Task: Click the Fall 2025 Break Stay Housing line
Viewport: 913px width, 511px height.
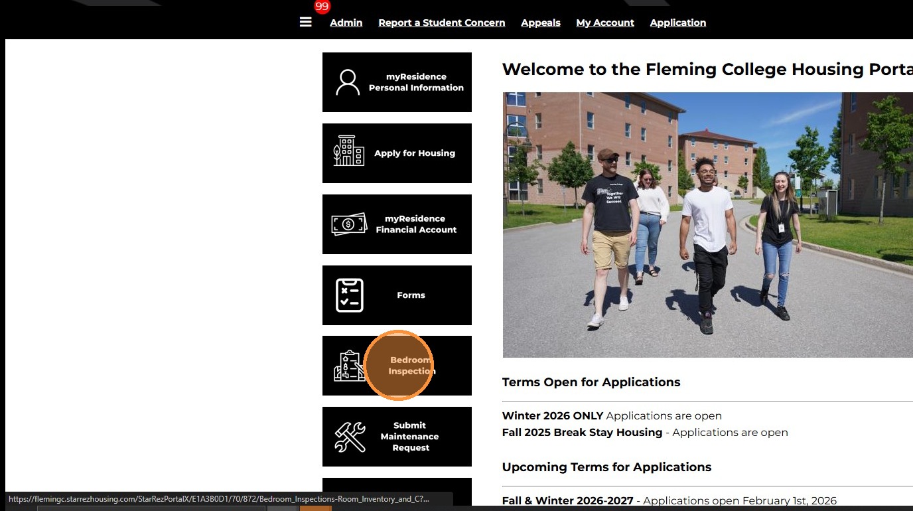Action: click(x=645, y=433)
